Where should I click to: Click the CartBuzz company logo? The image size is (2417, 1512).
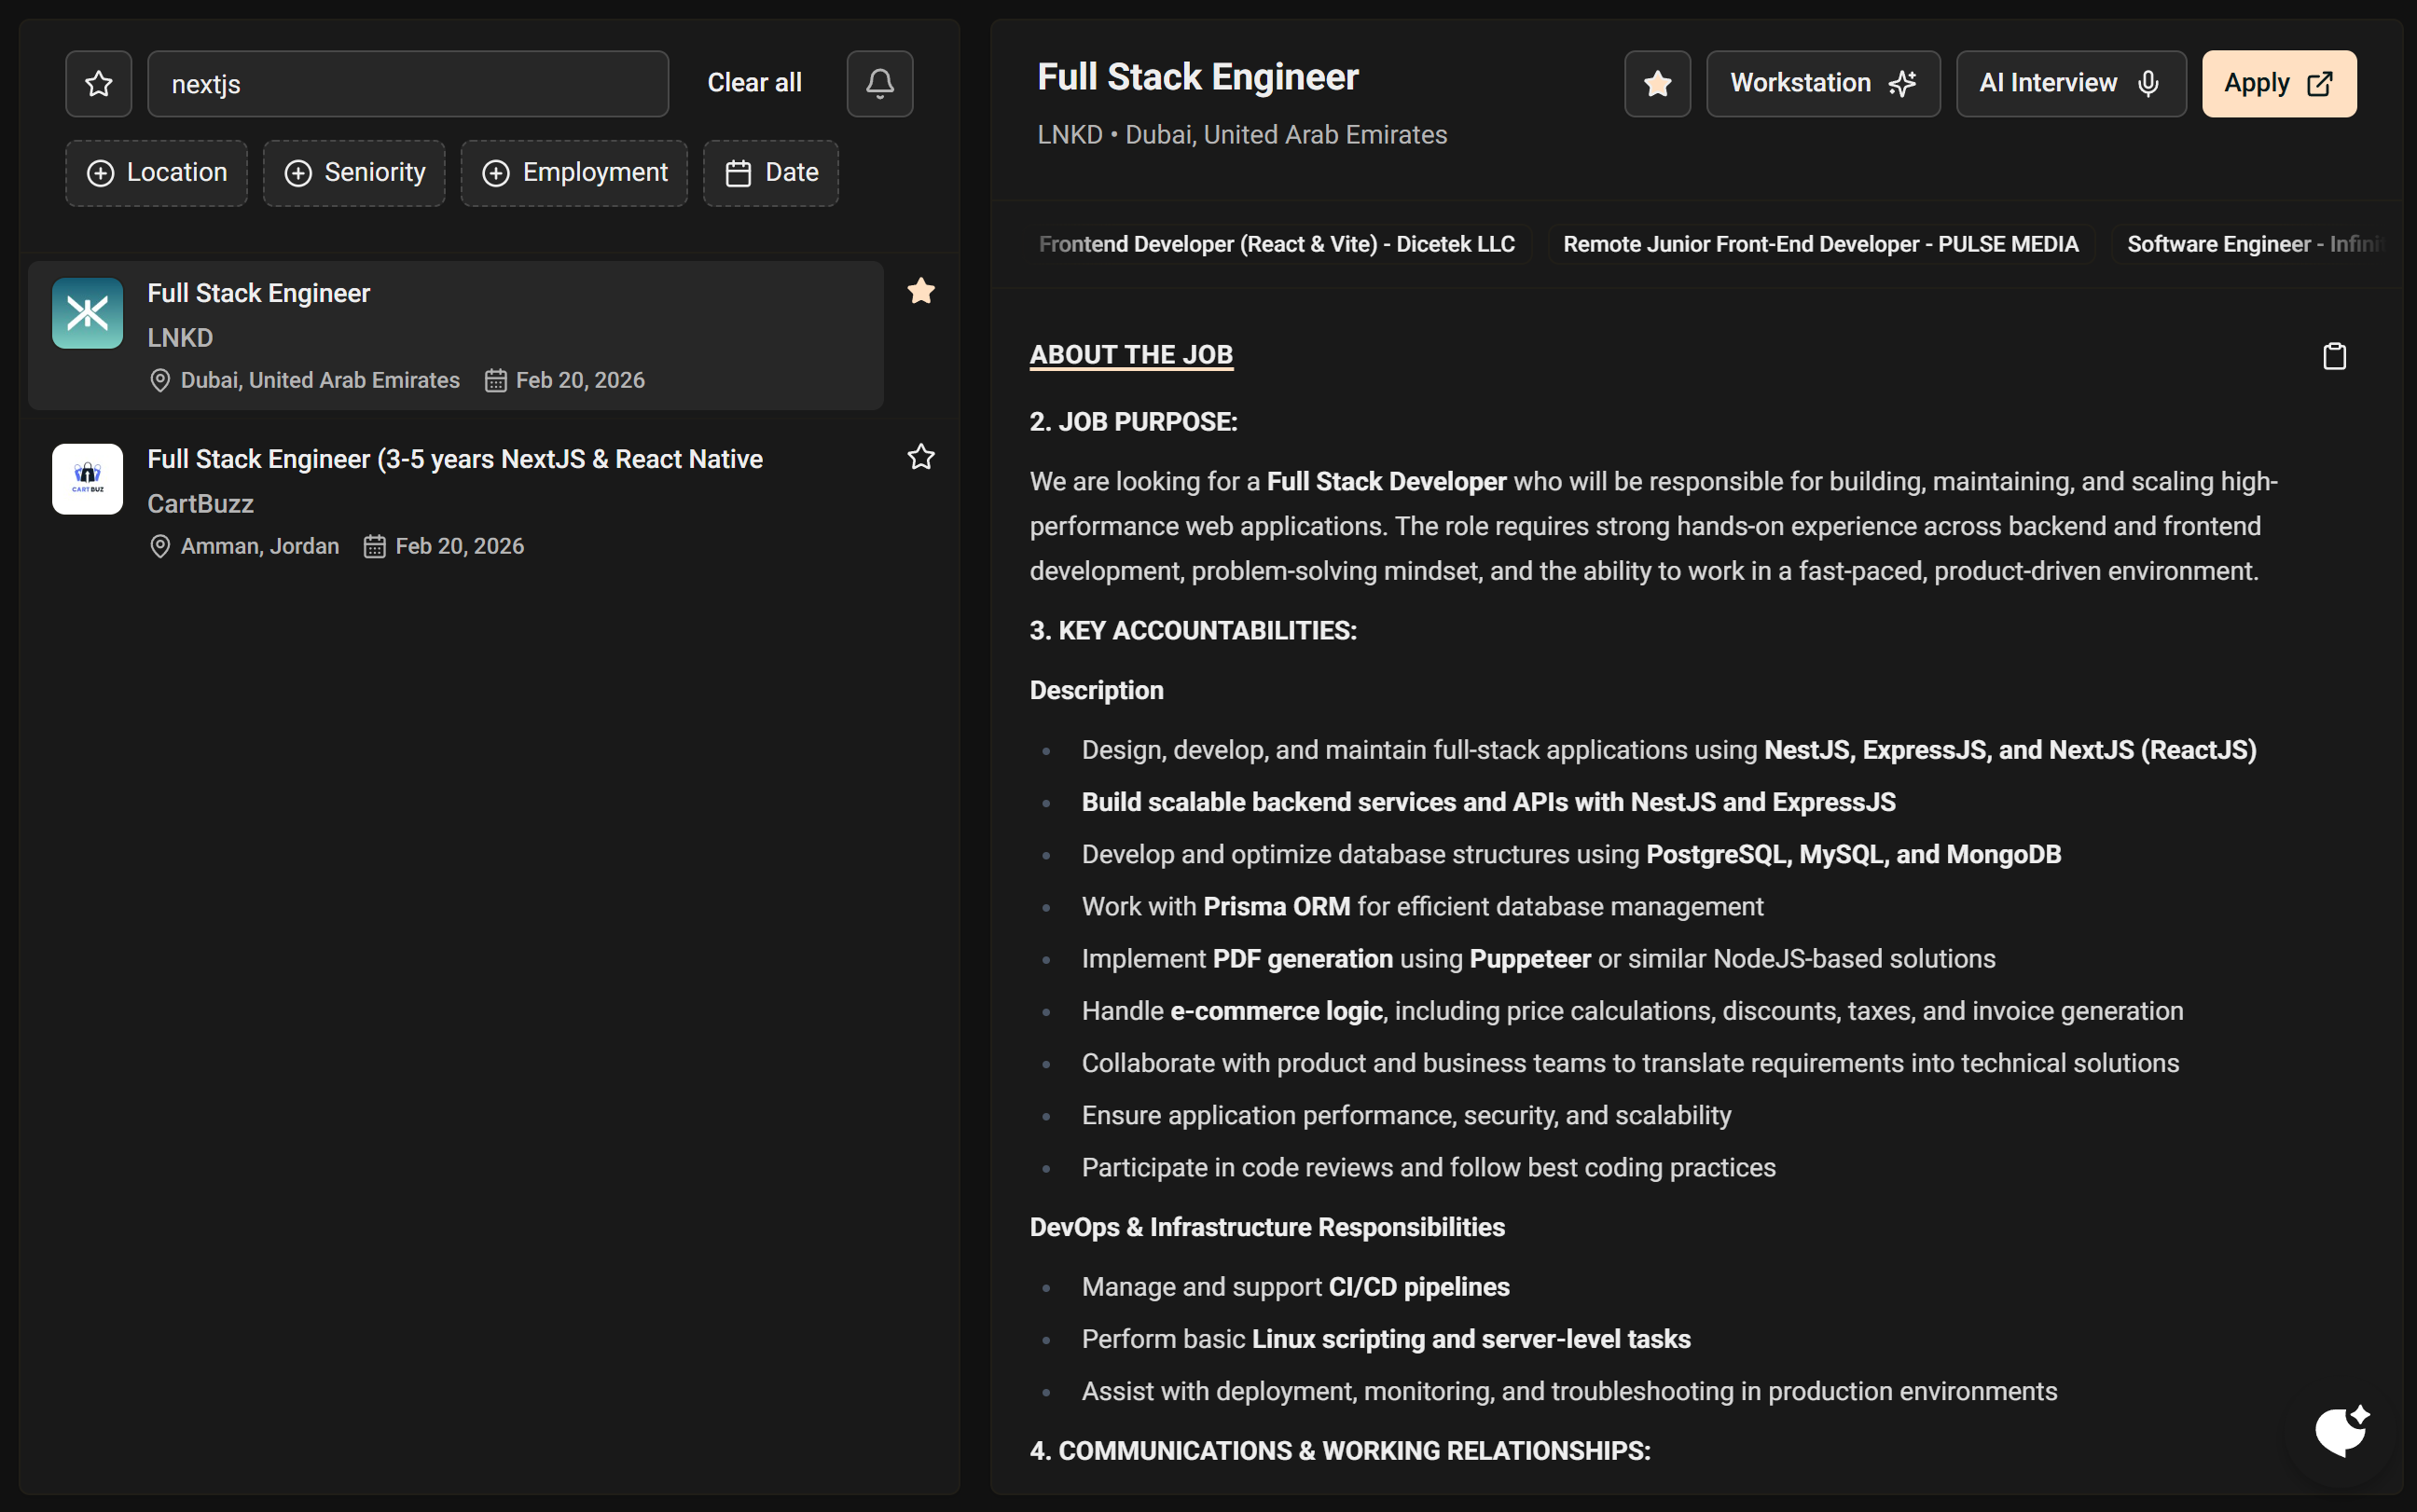click(x=88, y=479)
